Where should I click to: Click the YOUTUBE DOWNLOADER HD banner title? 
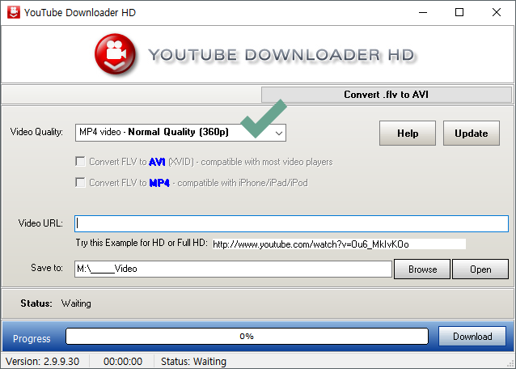281,55
